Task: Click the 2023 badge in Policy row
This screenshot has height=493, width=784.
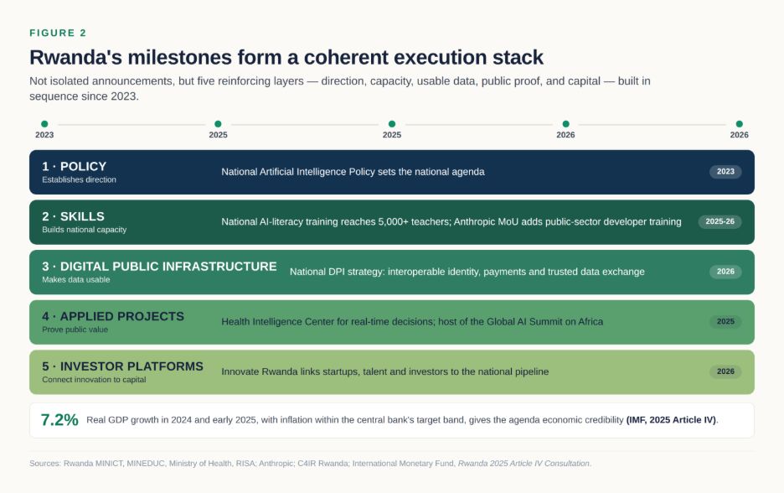Action: tap(725, 172)
